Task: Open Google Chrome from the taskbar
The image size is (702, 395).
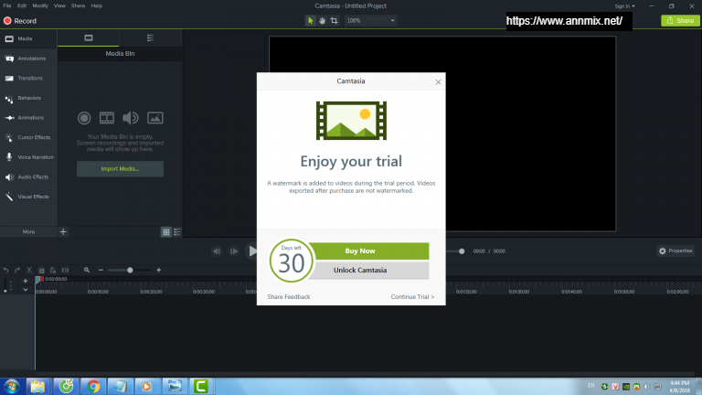Action: 93,386
